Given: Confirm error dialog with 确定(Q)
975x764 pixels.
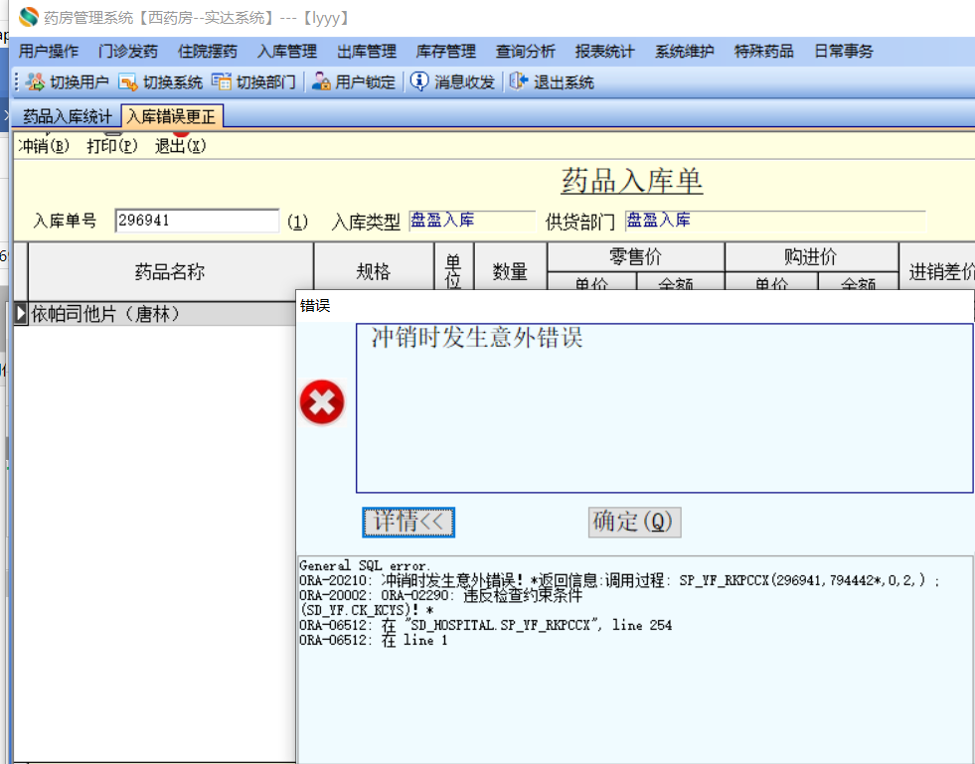Looking at the screenshot, I should click(635, 523).
